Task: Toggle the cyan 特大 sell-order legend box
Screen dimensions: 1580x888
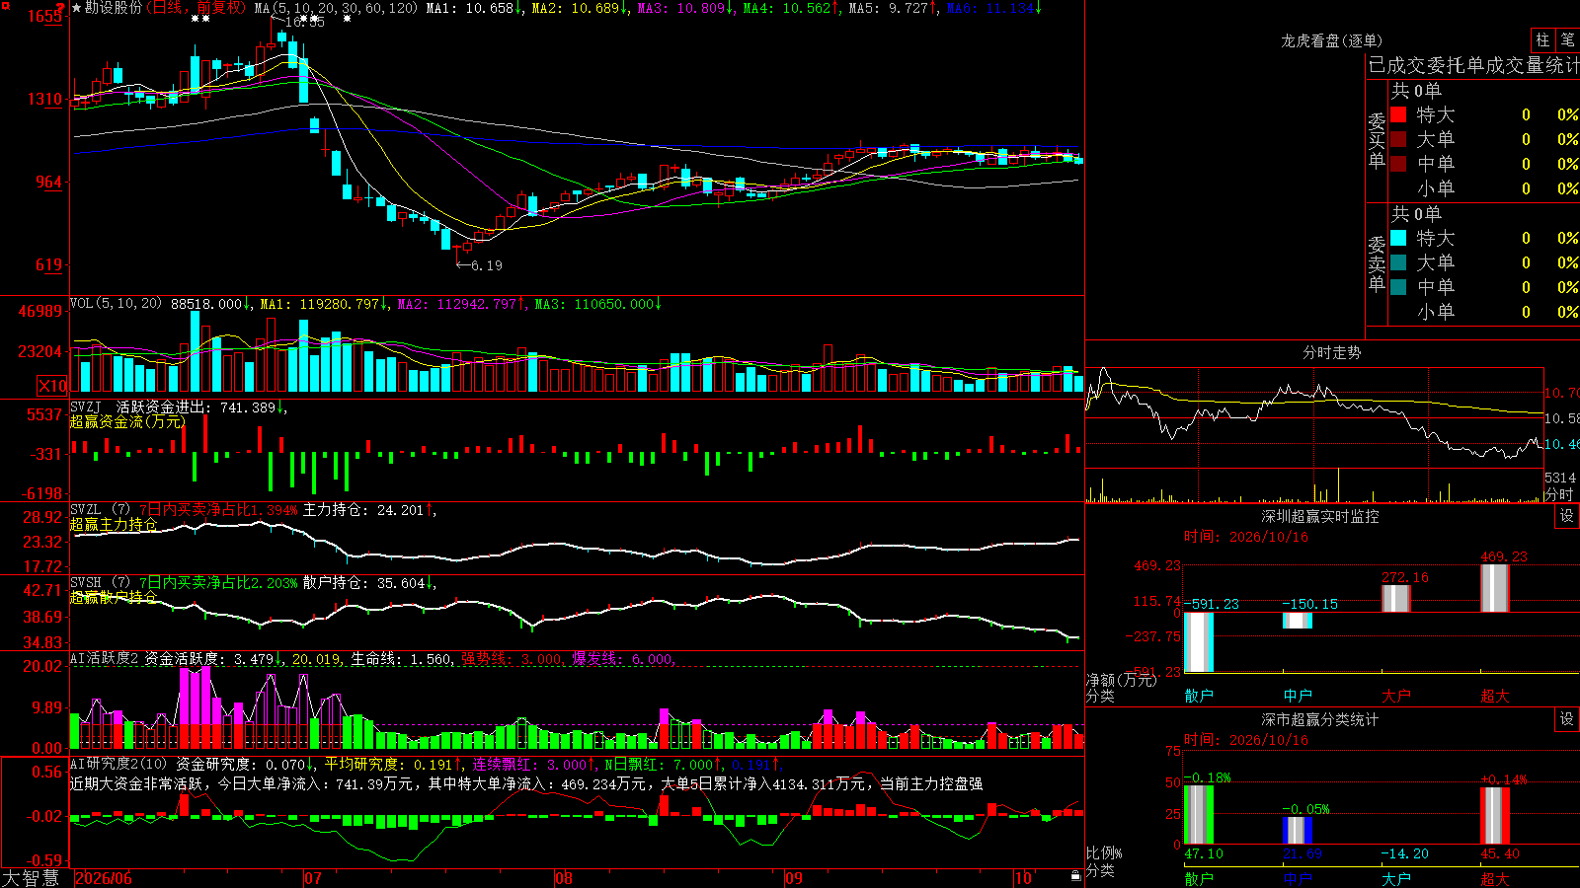Action: pos(1398,238)
